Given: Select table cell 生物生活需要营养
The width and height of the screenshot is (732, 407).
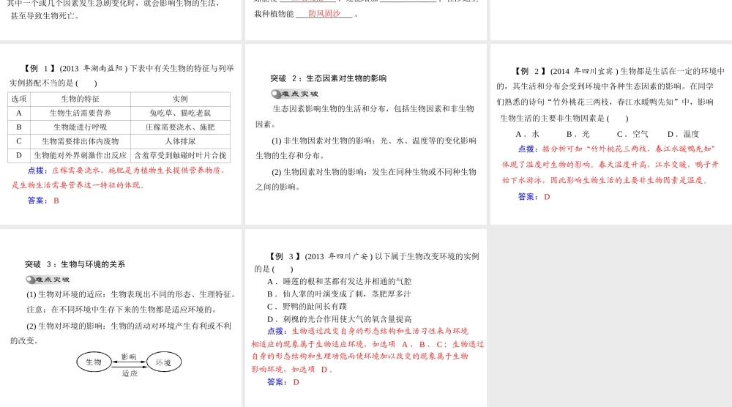Looking at the screenshot, I should click(x=81, y=113).
